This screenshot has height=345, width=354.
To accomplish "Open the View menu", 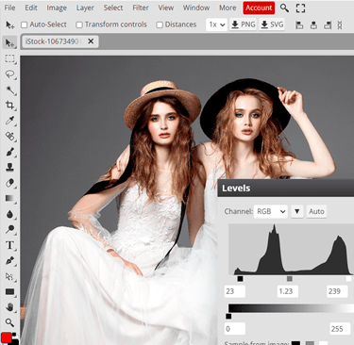I will coord(166,8).
